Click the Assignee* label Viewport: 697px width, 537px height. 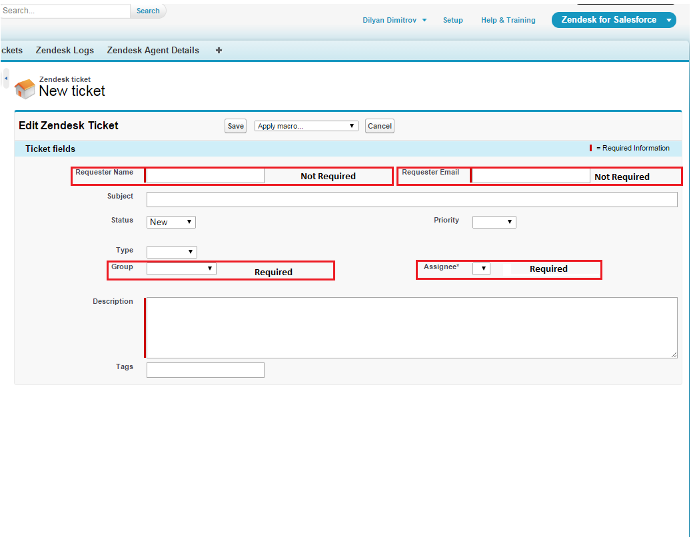point(441,267)
